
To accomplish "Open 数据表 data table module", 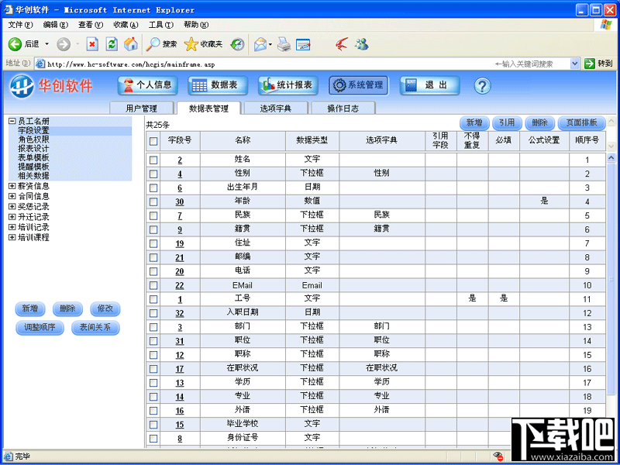I will click(218, 85).
